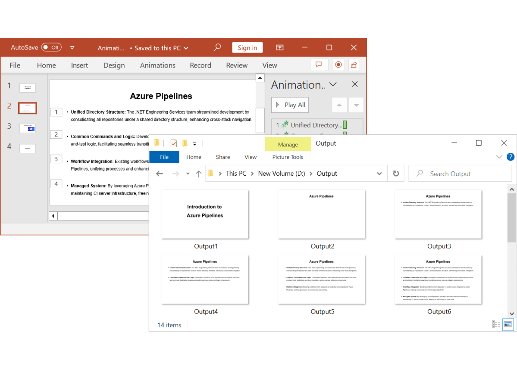Image resolution: width=517 pixels, height=369 pixels.
Task: Click the folder icon in Explorer title bar
Action: click(157, 143)
